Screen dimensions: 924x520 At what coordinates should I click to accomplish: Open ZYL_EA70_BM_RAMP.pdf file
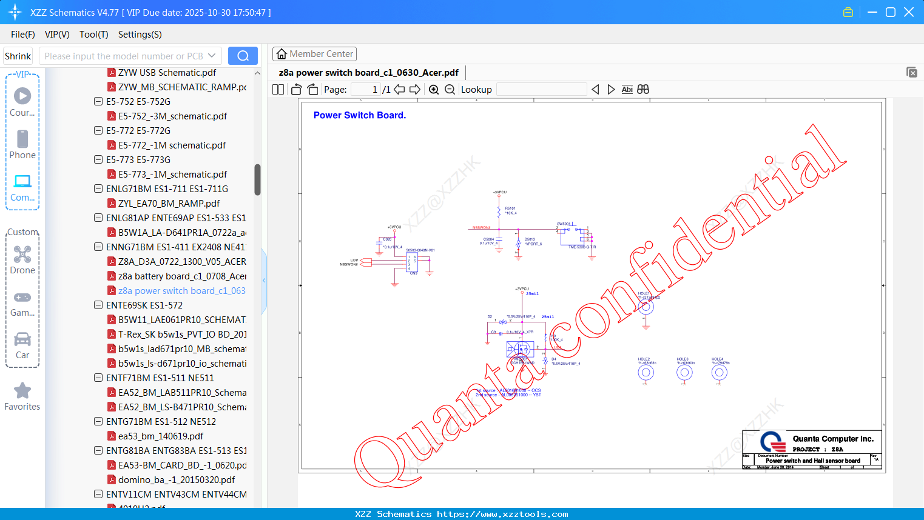[169, 204]
